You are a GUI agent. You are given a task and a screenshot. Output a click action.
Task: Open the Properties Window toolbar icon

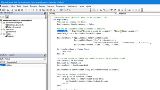point(51,10)
